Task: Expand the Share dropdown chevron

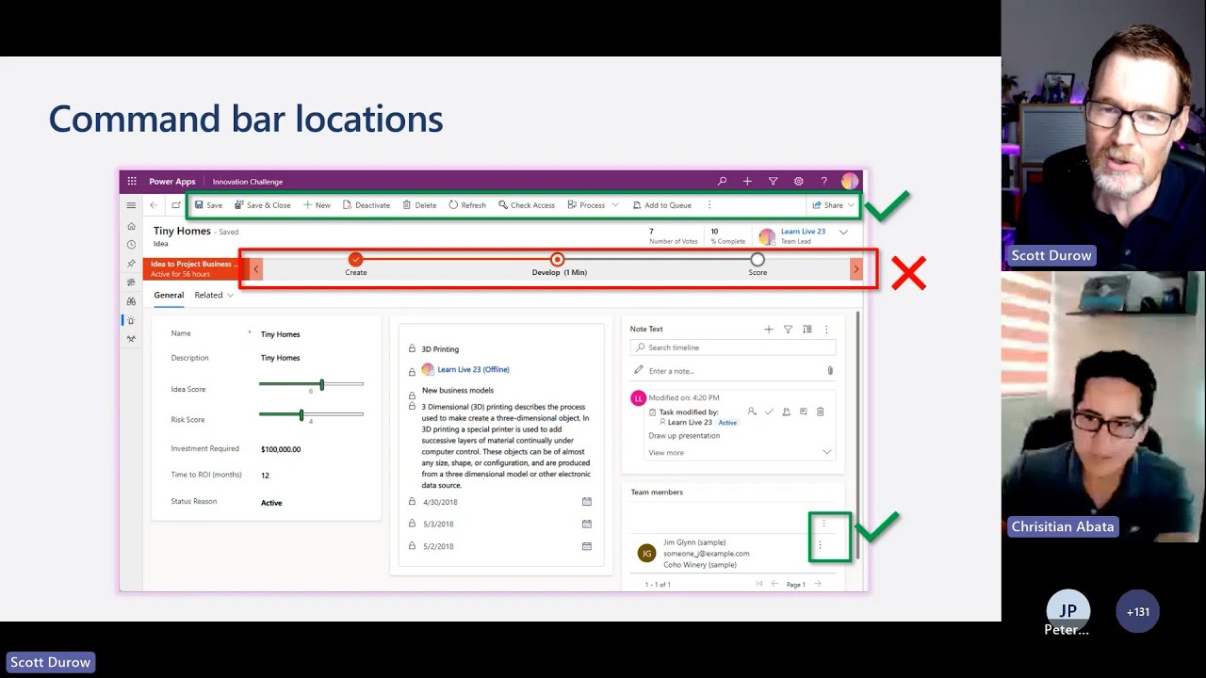Action: point(851,204)
